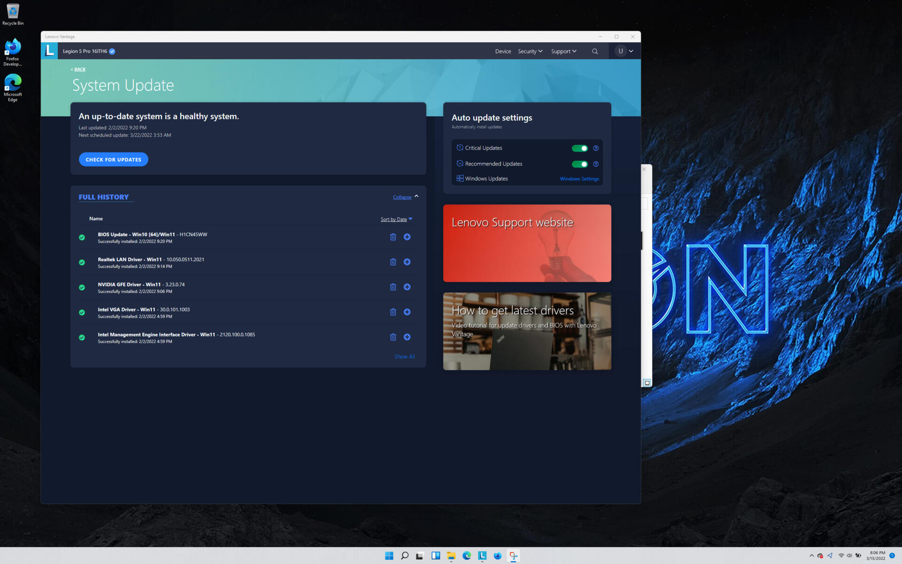The width and height of the screenshot is (902, 564).
Task: Expand details for Intel Management Engine Interface
Action: click(407, 337)
